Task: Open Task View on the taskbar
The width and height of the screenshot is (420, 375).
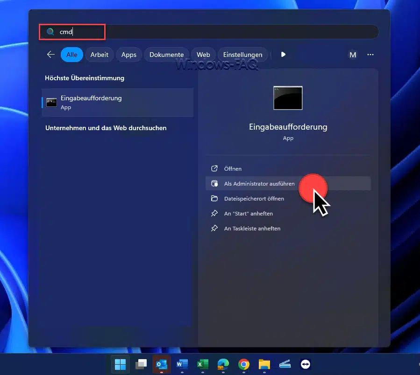Action: pos(141,364)
